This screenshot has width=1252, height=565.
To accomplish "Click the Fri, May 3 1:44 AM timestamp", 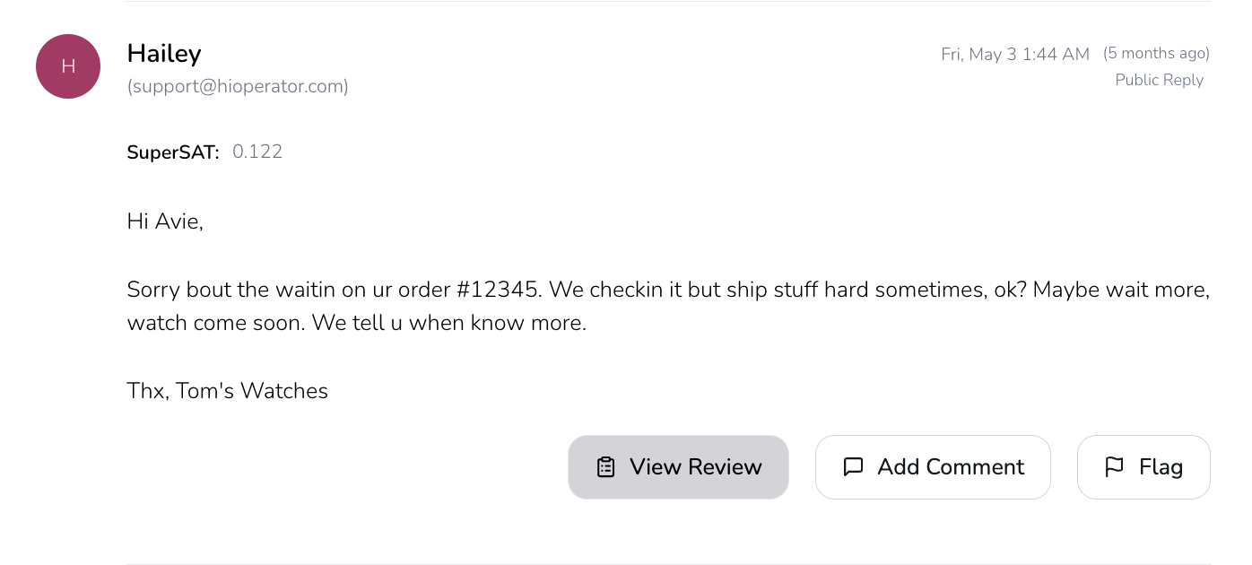I will (x=1015, y=54).
